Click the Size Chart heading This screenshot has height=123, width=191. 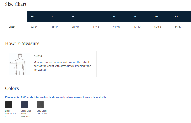coord(16,4)
